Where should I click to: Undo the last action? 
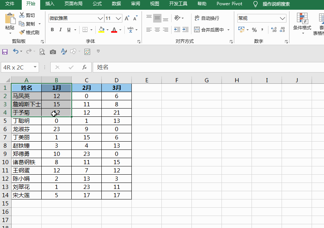(x=16, y=51)
